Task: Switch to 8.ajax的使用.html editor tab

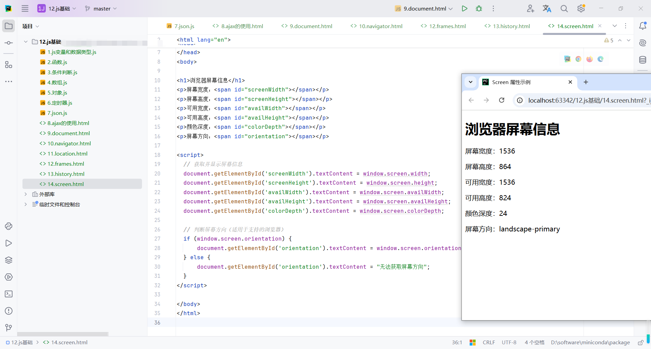Action: (x=238, y=26)
